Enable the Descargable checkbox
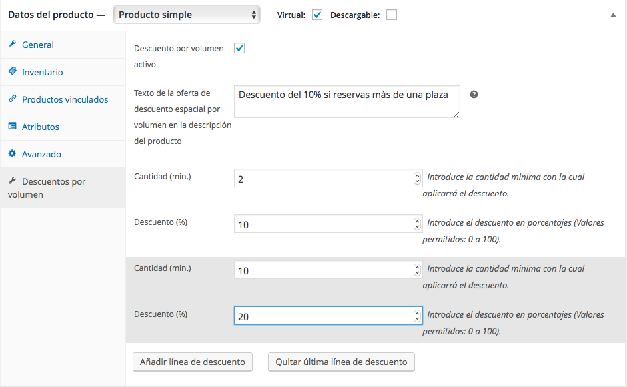The width and height of the screenshot is (627, 387). click(392, 15)
